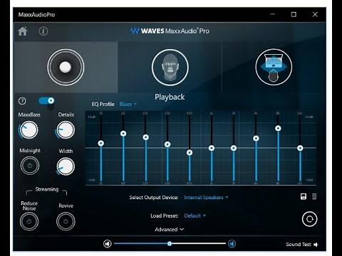Click the 125 Hz EQ band handle
The width and height of the screenshot is (342, 256).
(145, 137)
